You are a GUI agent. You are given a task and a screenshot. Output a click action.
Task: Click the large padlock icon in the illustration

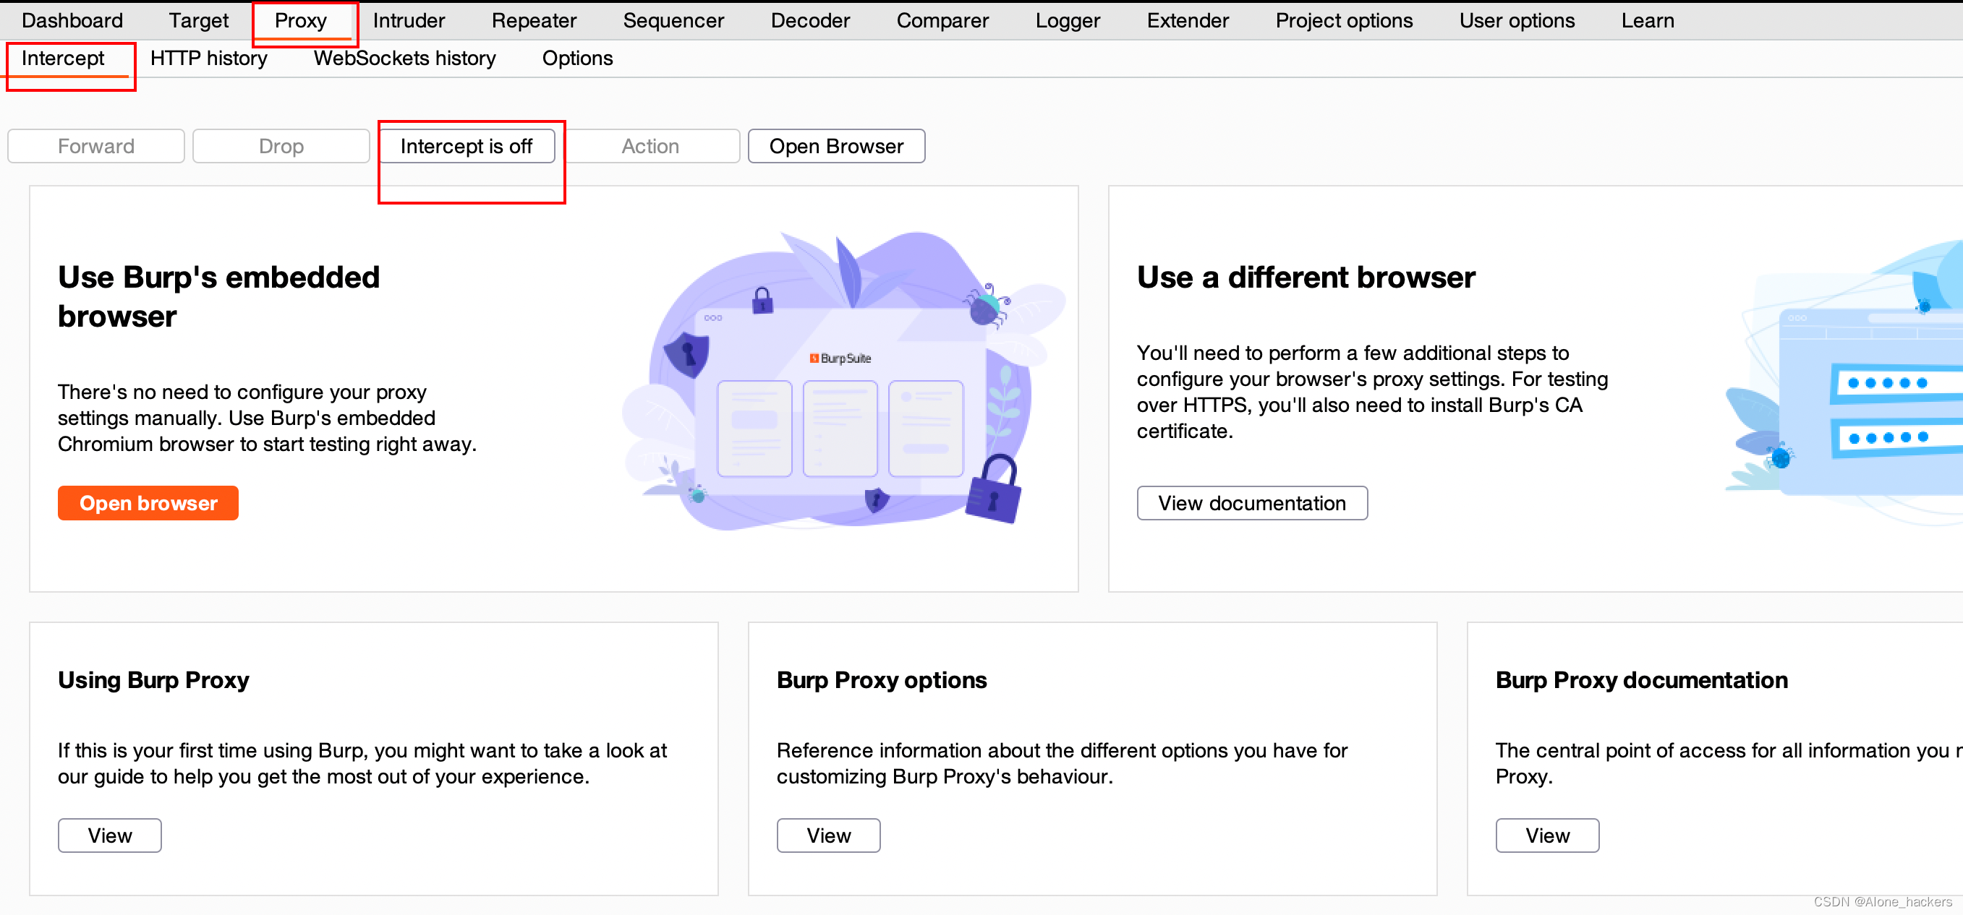click(995, 491)
